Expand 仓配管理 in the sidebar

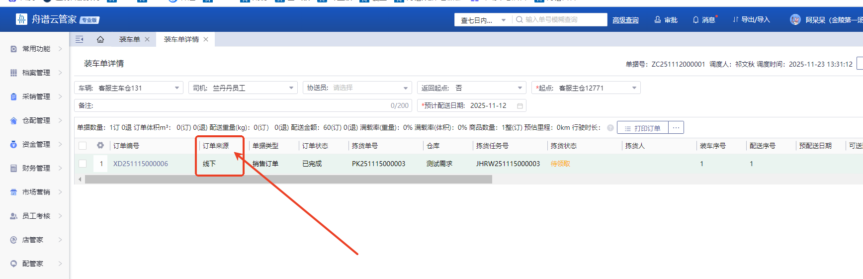point(36,120)
